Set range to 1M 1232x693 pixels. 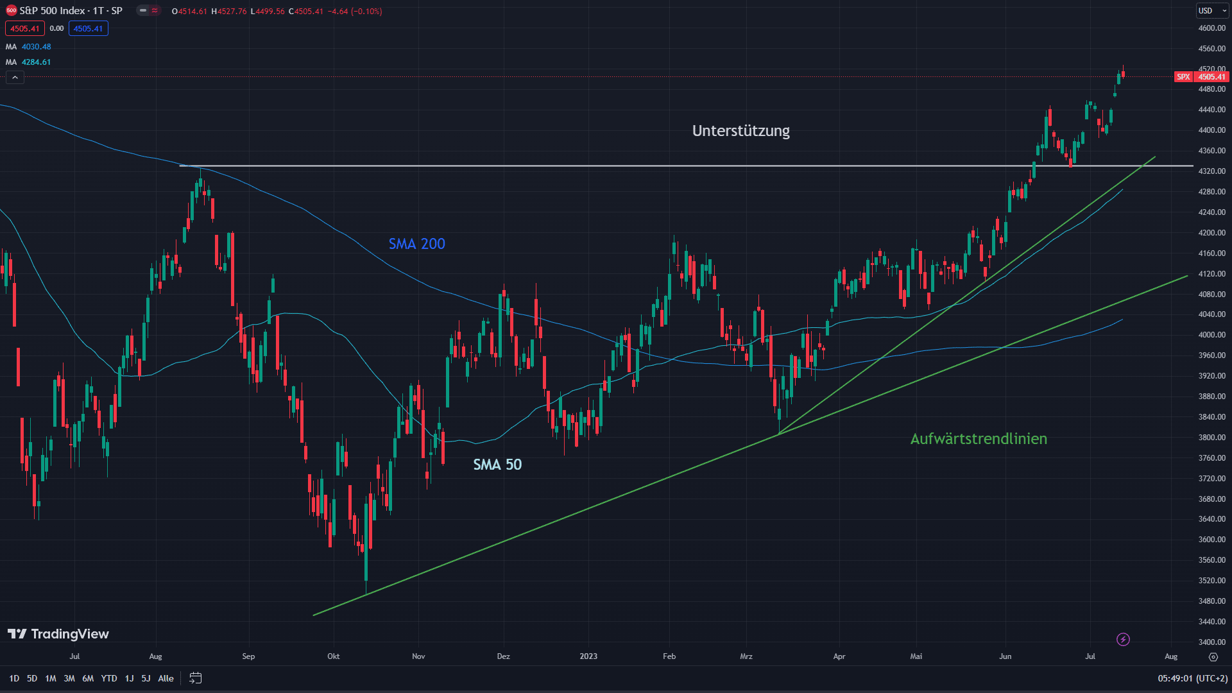51,678
